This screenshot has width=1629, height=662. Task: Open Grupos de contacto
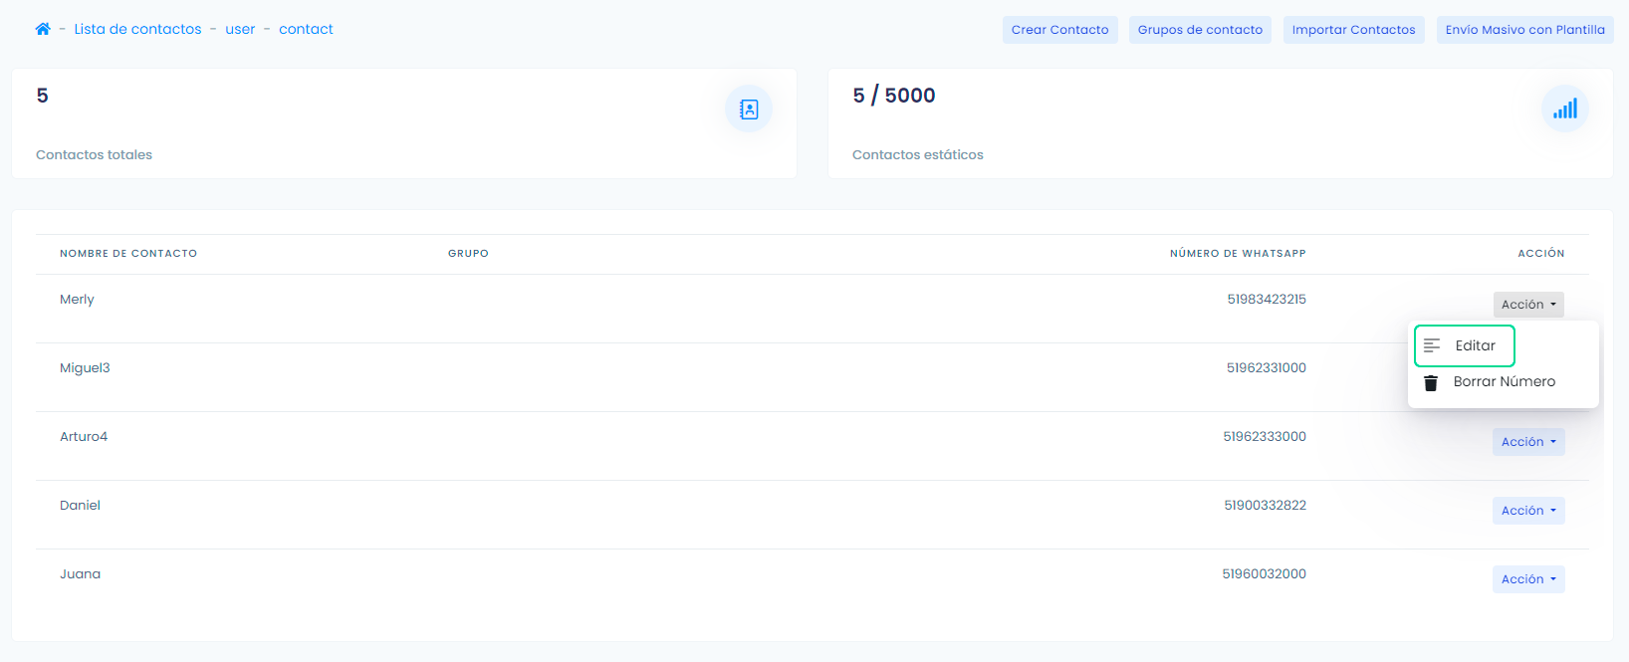point(1200,30)
